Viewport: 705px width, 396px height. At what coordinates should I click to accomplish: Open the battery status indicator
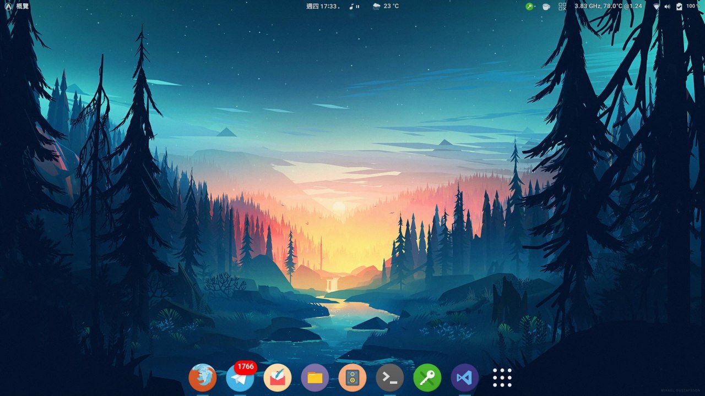coord(679,6)
